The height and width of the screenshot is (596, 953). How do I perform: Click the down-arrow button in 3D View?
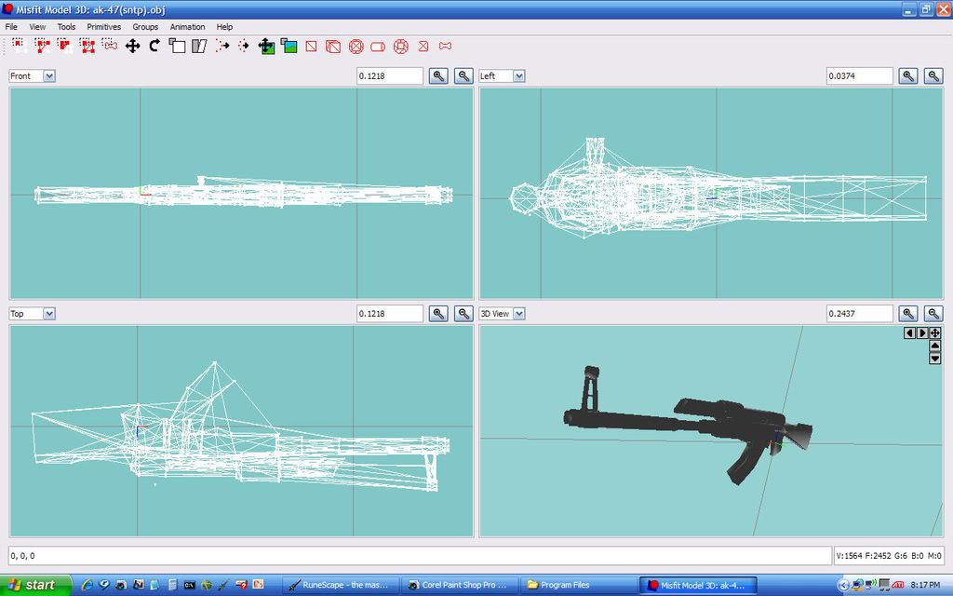pyautogui.click(x=935, y=359)
